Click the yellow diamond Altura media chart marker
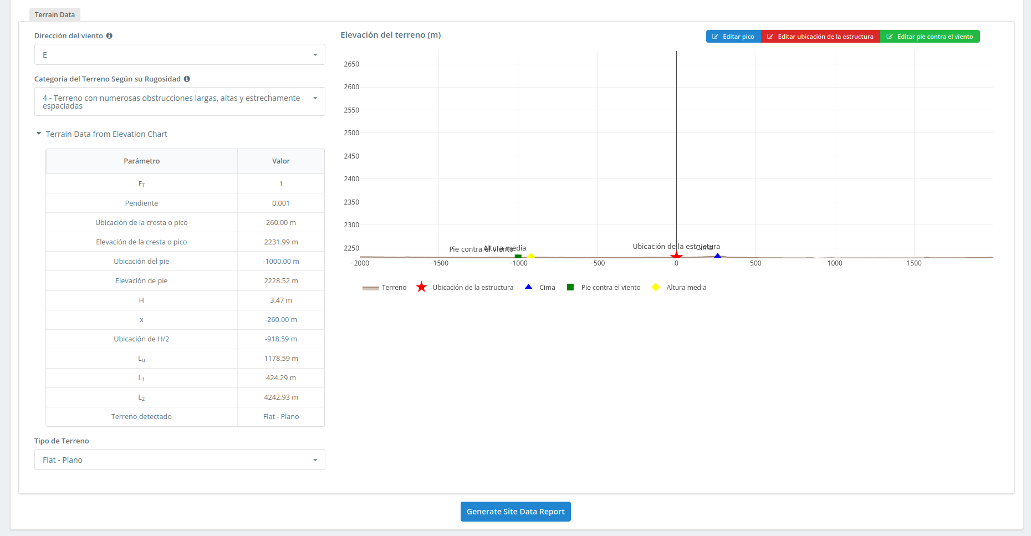This screenshot has height=536, width=1031. pyautogui.click(x=531, y=256)
